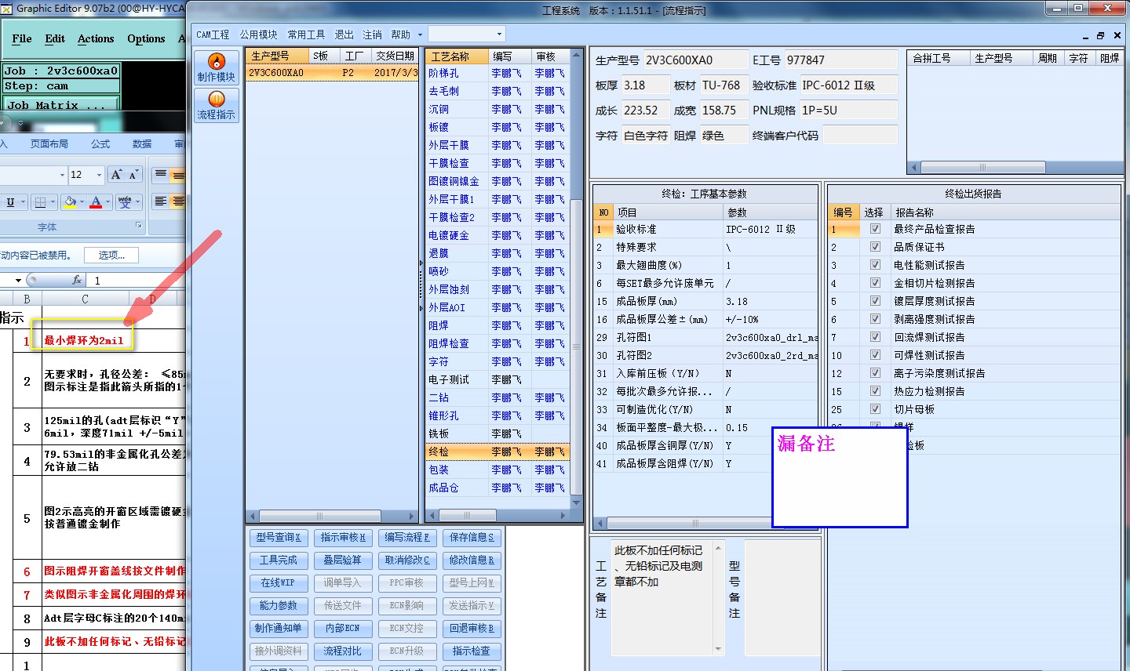The image size is (1130, 671).
Task: Close the inner 流程指示 child window
Action: [x=1116, y=36]
